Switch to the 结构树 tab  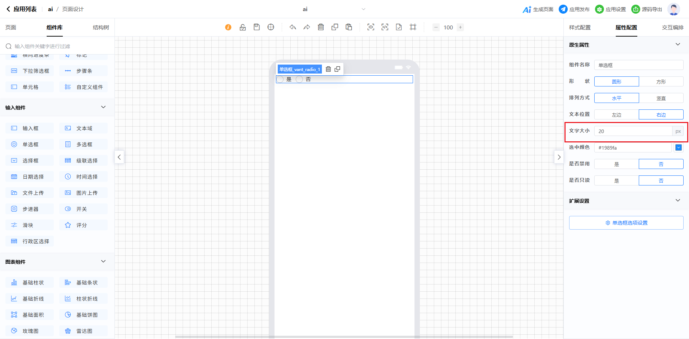[101, 28]
